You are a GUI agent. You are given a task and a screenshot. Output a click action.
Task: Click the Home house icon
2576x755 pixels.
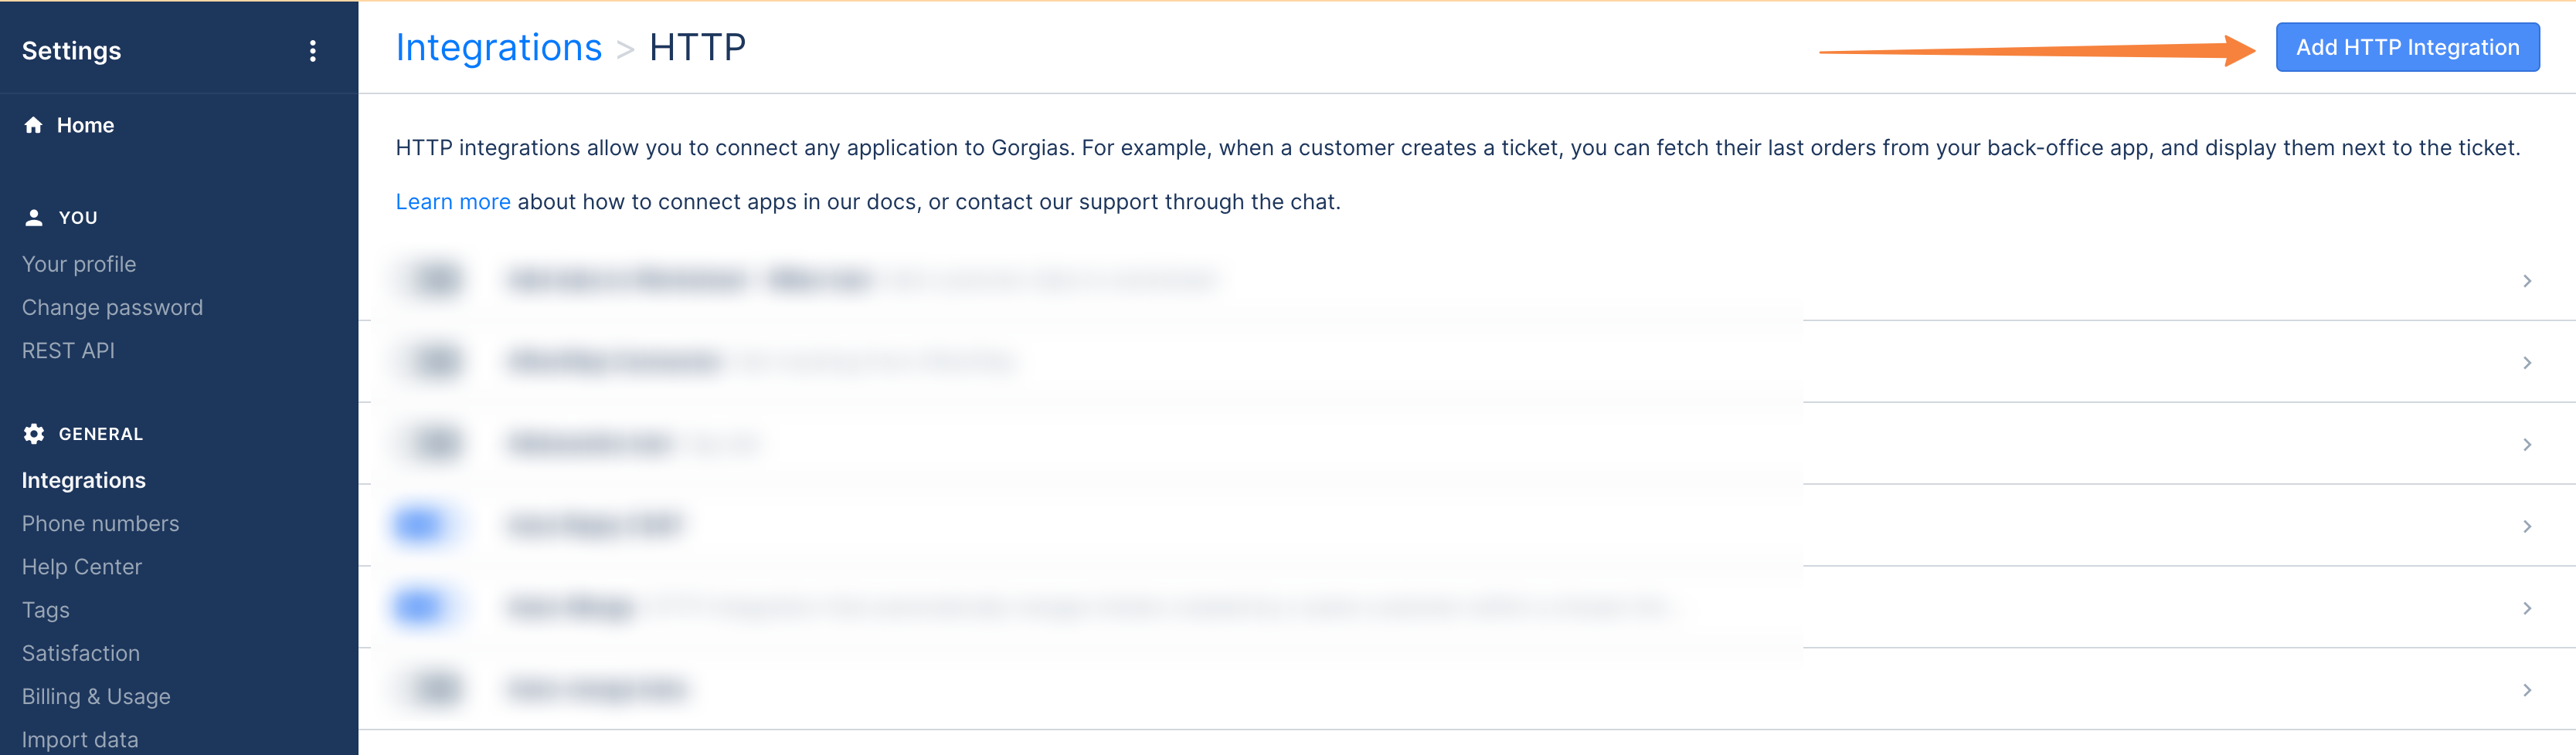(x=34, y=125)
